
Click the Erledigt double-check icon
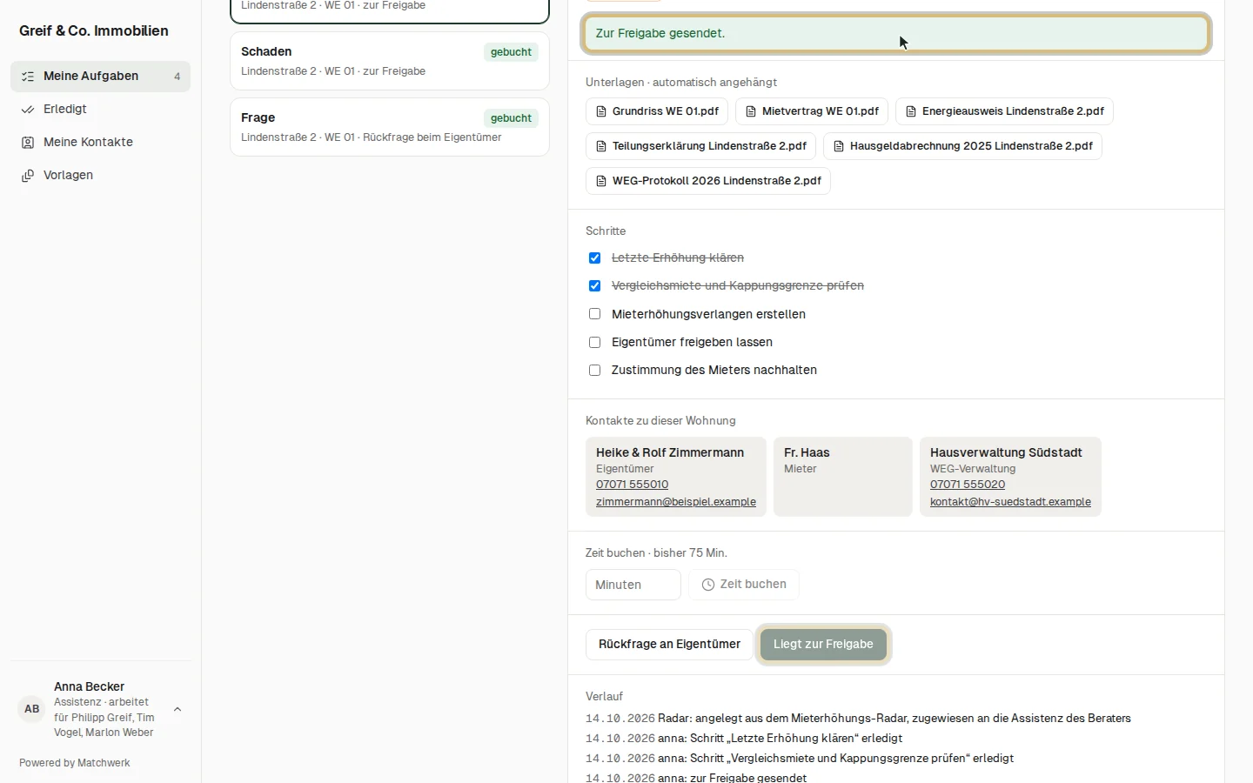[x=28, y=110]
